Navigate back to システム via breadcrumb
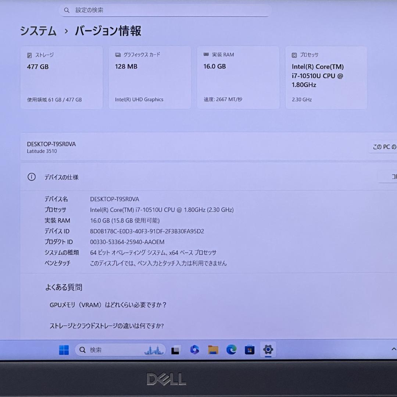Viewport: 397px width, 397px height. [38, 32]
